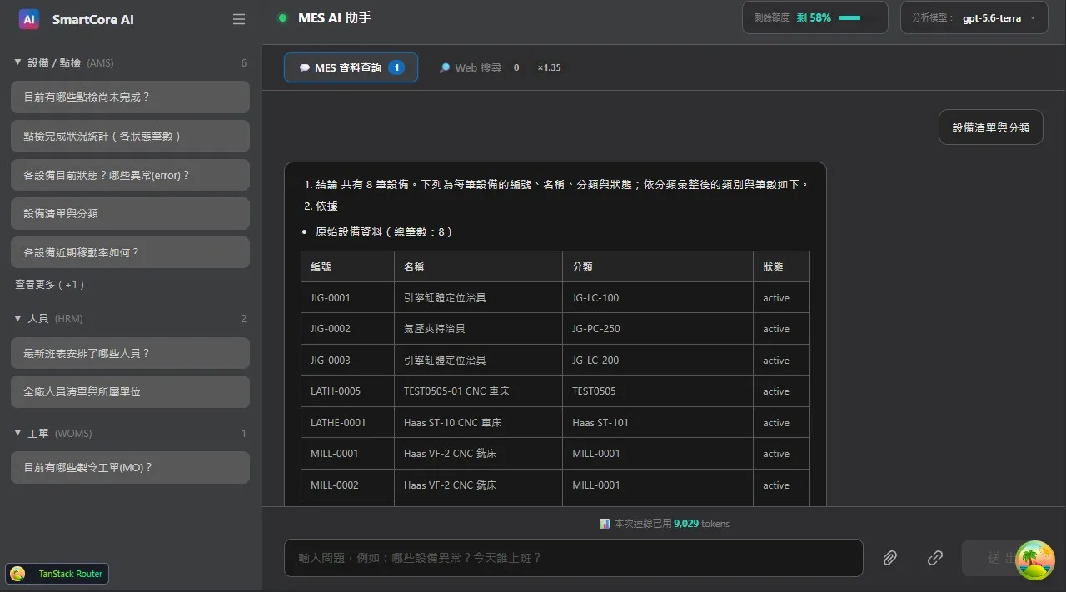Click 9,029 tokens usage text
1066x592 pixels.
tap(701, 524)
